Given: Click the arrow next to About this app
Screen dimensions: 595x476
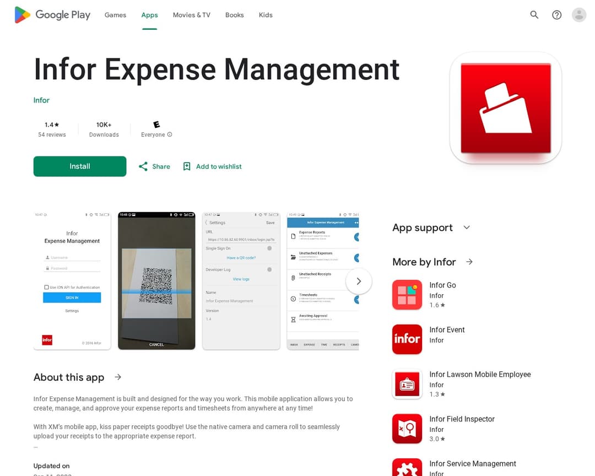Looking at the screenshot, I should pos(118,377).
